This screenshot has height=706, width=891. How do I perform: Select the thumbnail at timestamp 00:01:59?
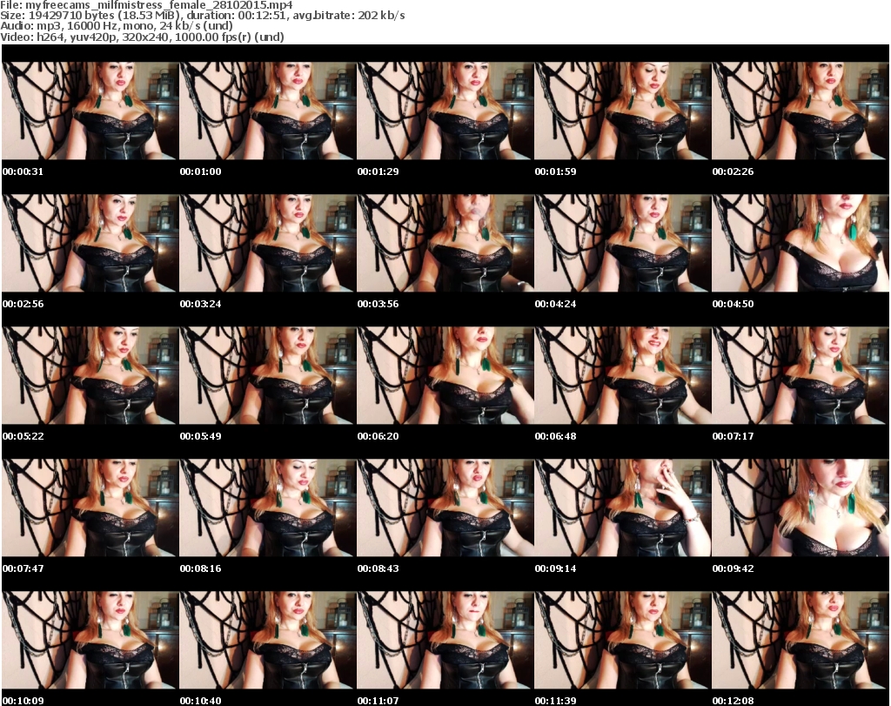[x=623, y=111]
